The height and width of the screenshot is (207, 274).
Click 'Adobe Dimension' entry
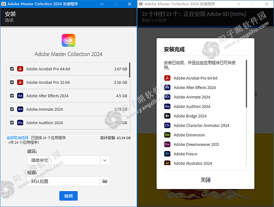pyautogui.click(x=189, y=135)
